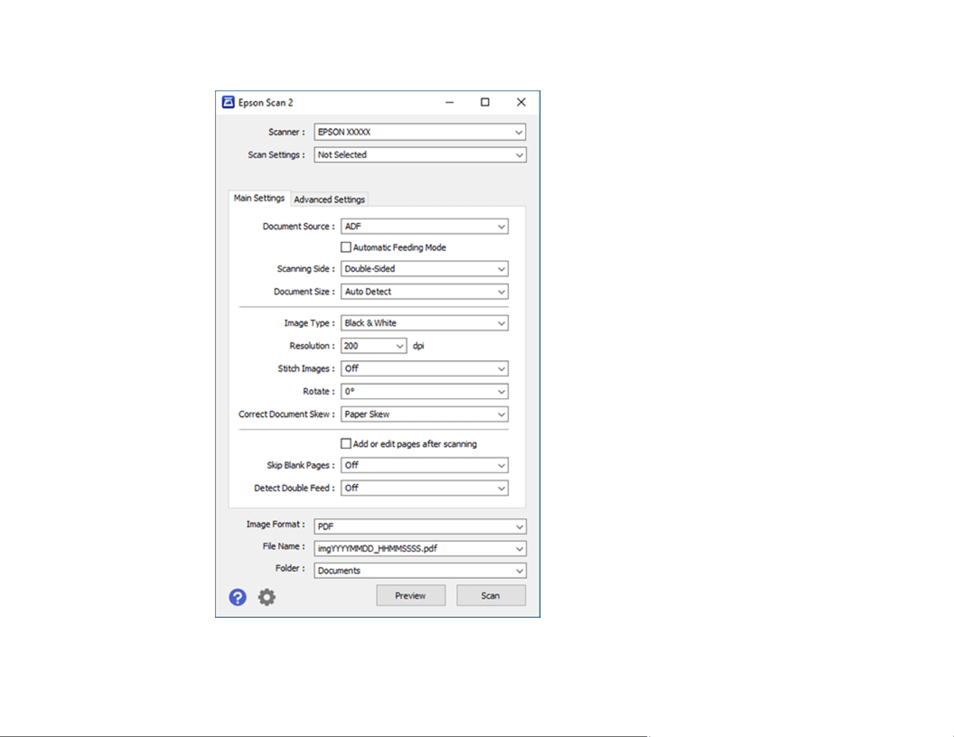This screenshot has width=954, height=737.
Task: Click the 'dpi' unit label
Action: (x=418, y=346)
